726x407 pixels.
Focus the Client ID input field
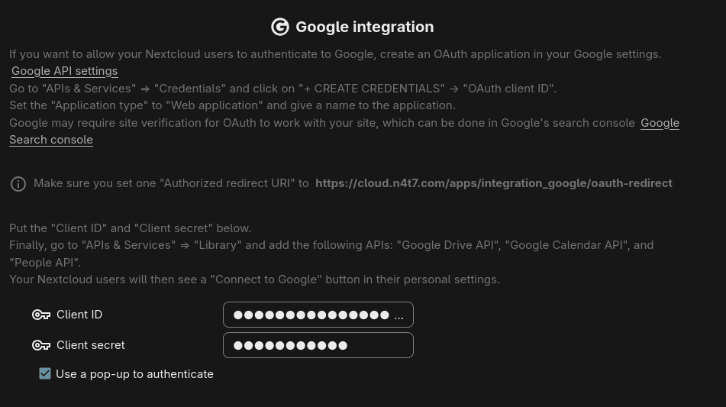click(318, 315)
